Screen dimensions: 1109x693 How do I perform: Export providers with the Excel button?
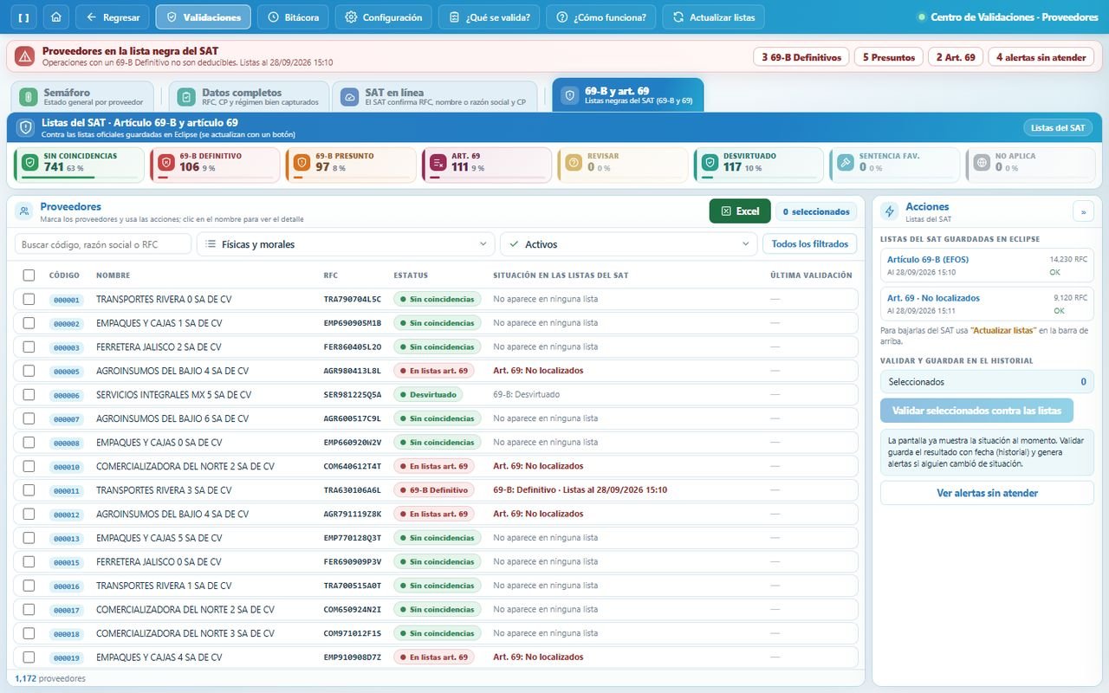pyautogui.click(x=740, y=211)
